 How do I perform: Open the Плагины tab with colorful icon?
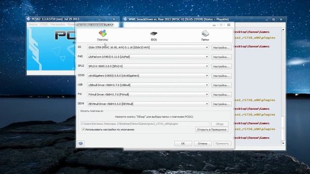102,35
